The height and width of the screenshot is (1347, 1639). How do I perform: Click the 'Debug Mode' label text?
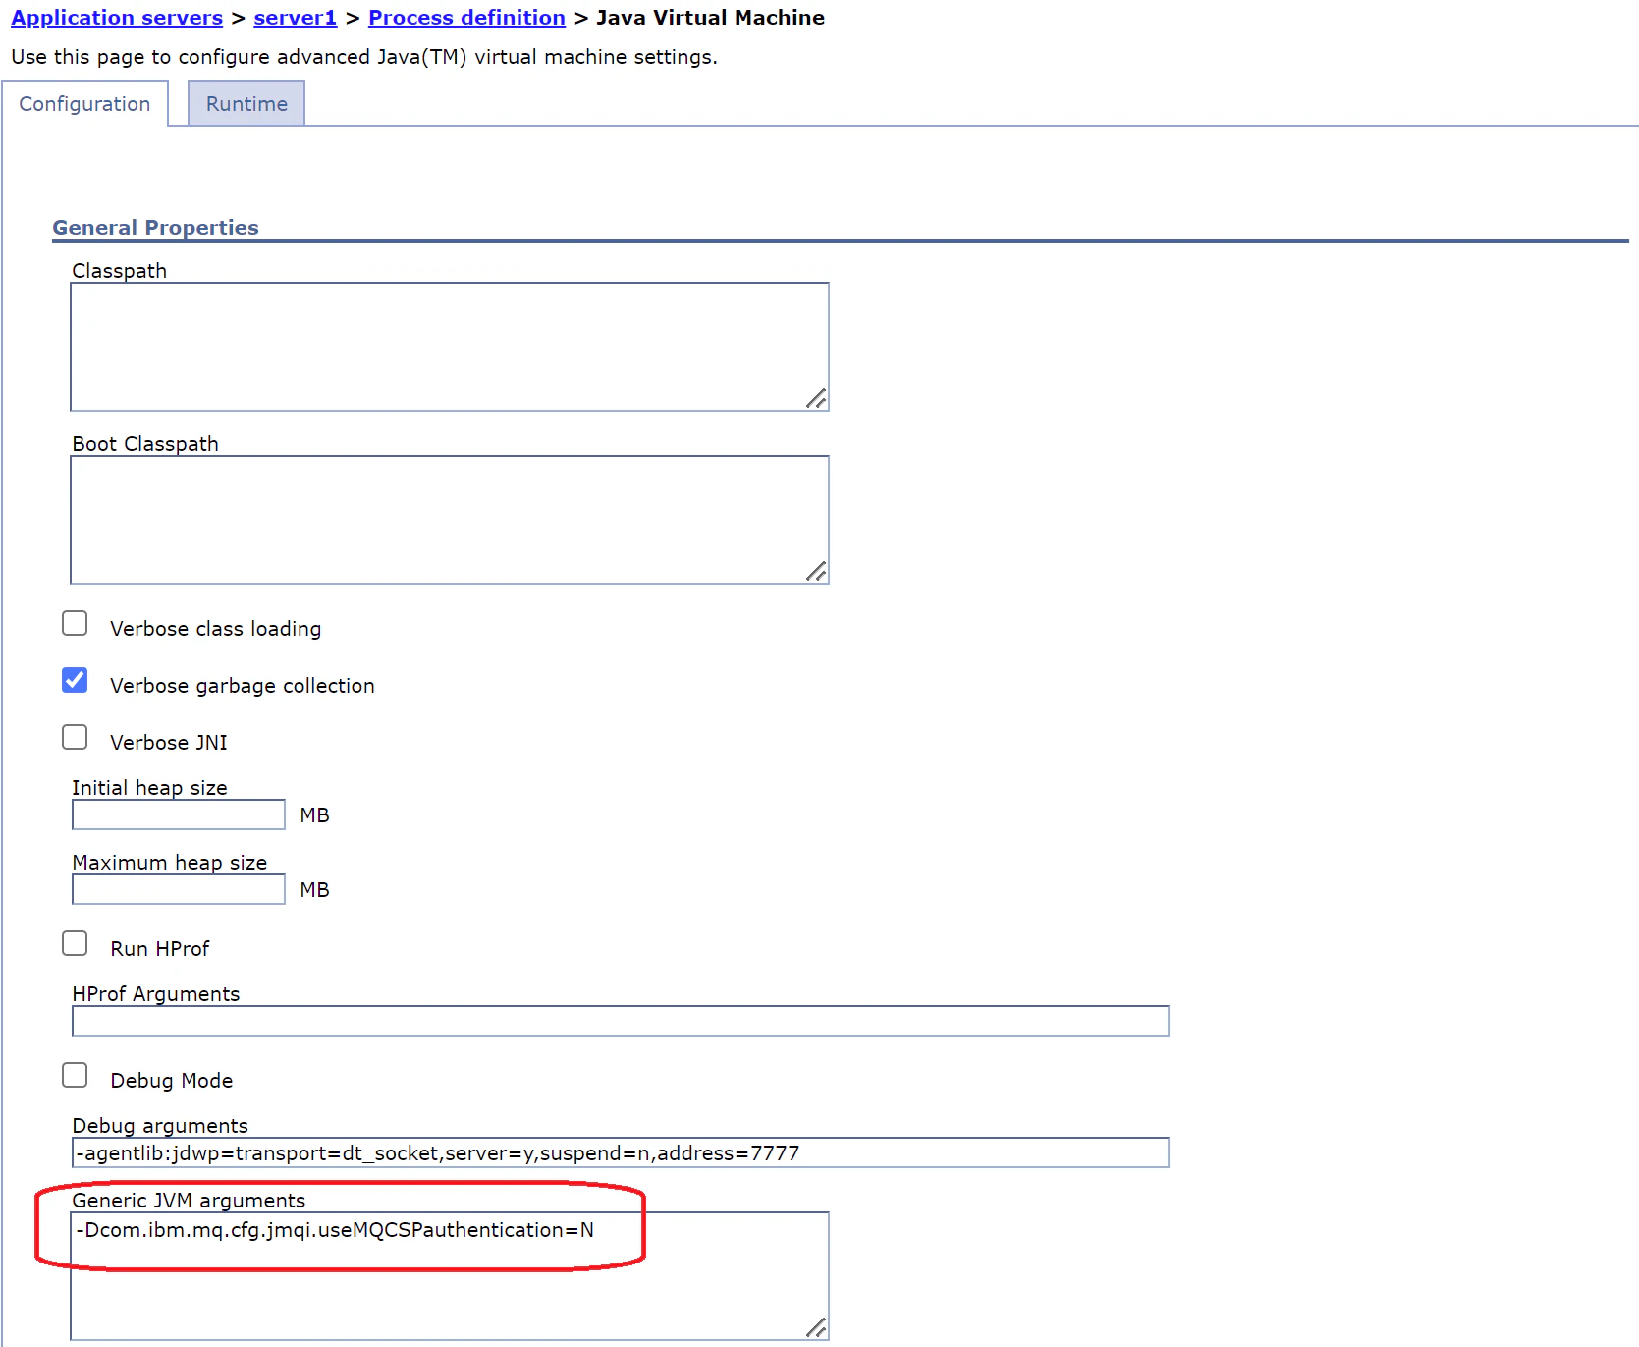point(171,1081)
